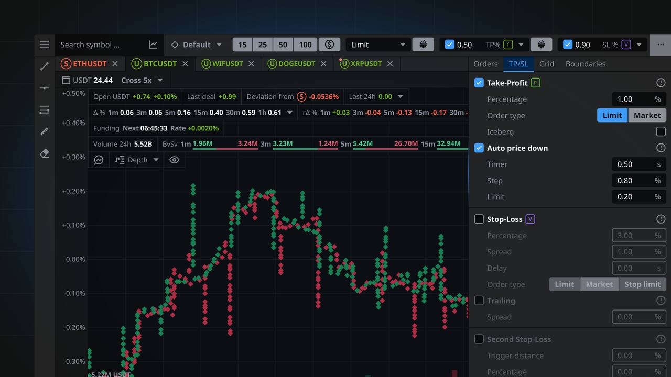The width and height of the screenshot is (671, 377).
Task: Click the Auto price down Timer field
Action: point(639,164)
